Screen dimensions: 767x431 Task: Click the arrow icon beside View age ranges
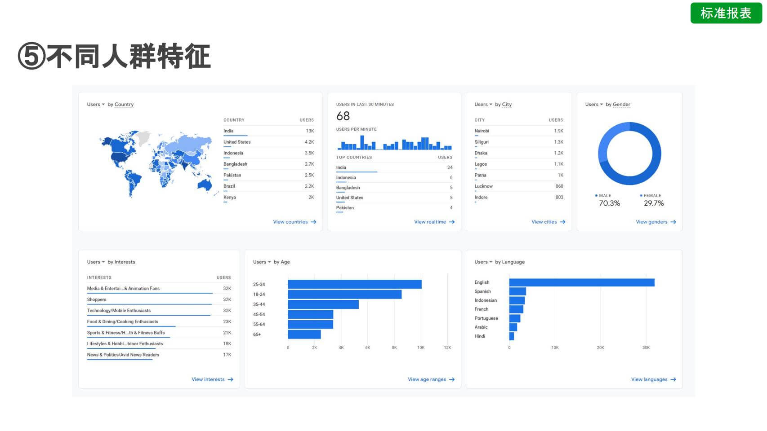[452, 379]
